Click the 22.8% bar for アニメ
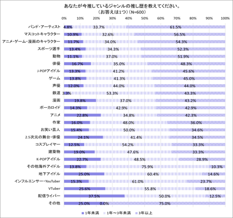Viewport: 233px width, 218px height. (82, 115)
